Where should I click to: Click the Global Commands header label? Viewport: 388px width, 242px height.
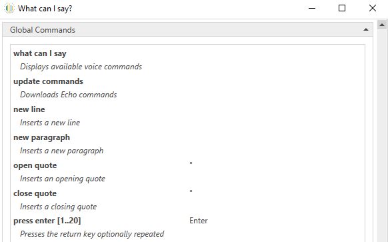[x=42, y=30]
